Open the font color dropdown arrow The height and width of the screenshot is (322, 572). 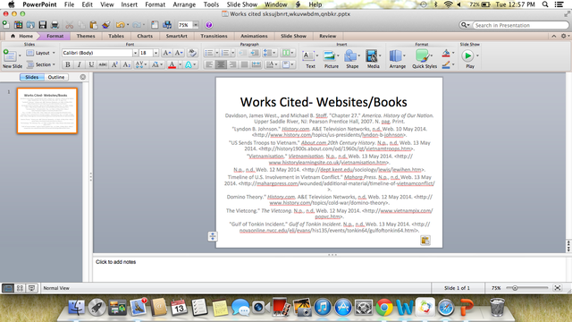click(x=181, y=64)
